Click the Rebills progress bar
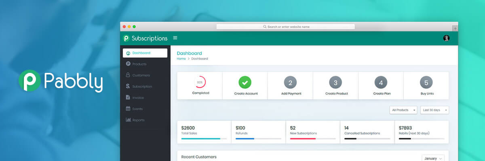The image size is (485, 161). [422, 138]
